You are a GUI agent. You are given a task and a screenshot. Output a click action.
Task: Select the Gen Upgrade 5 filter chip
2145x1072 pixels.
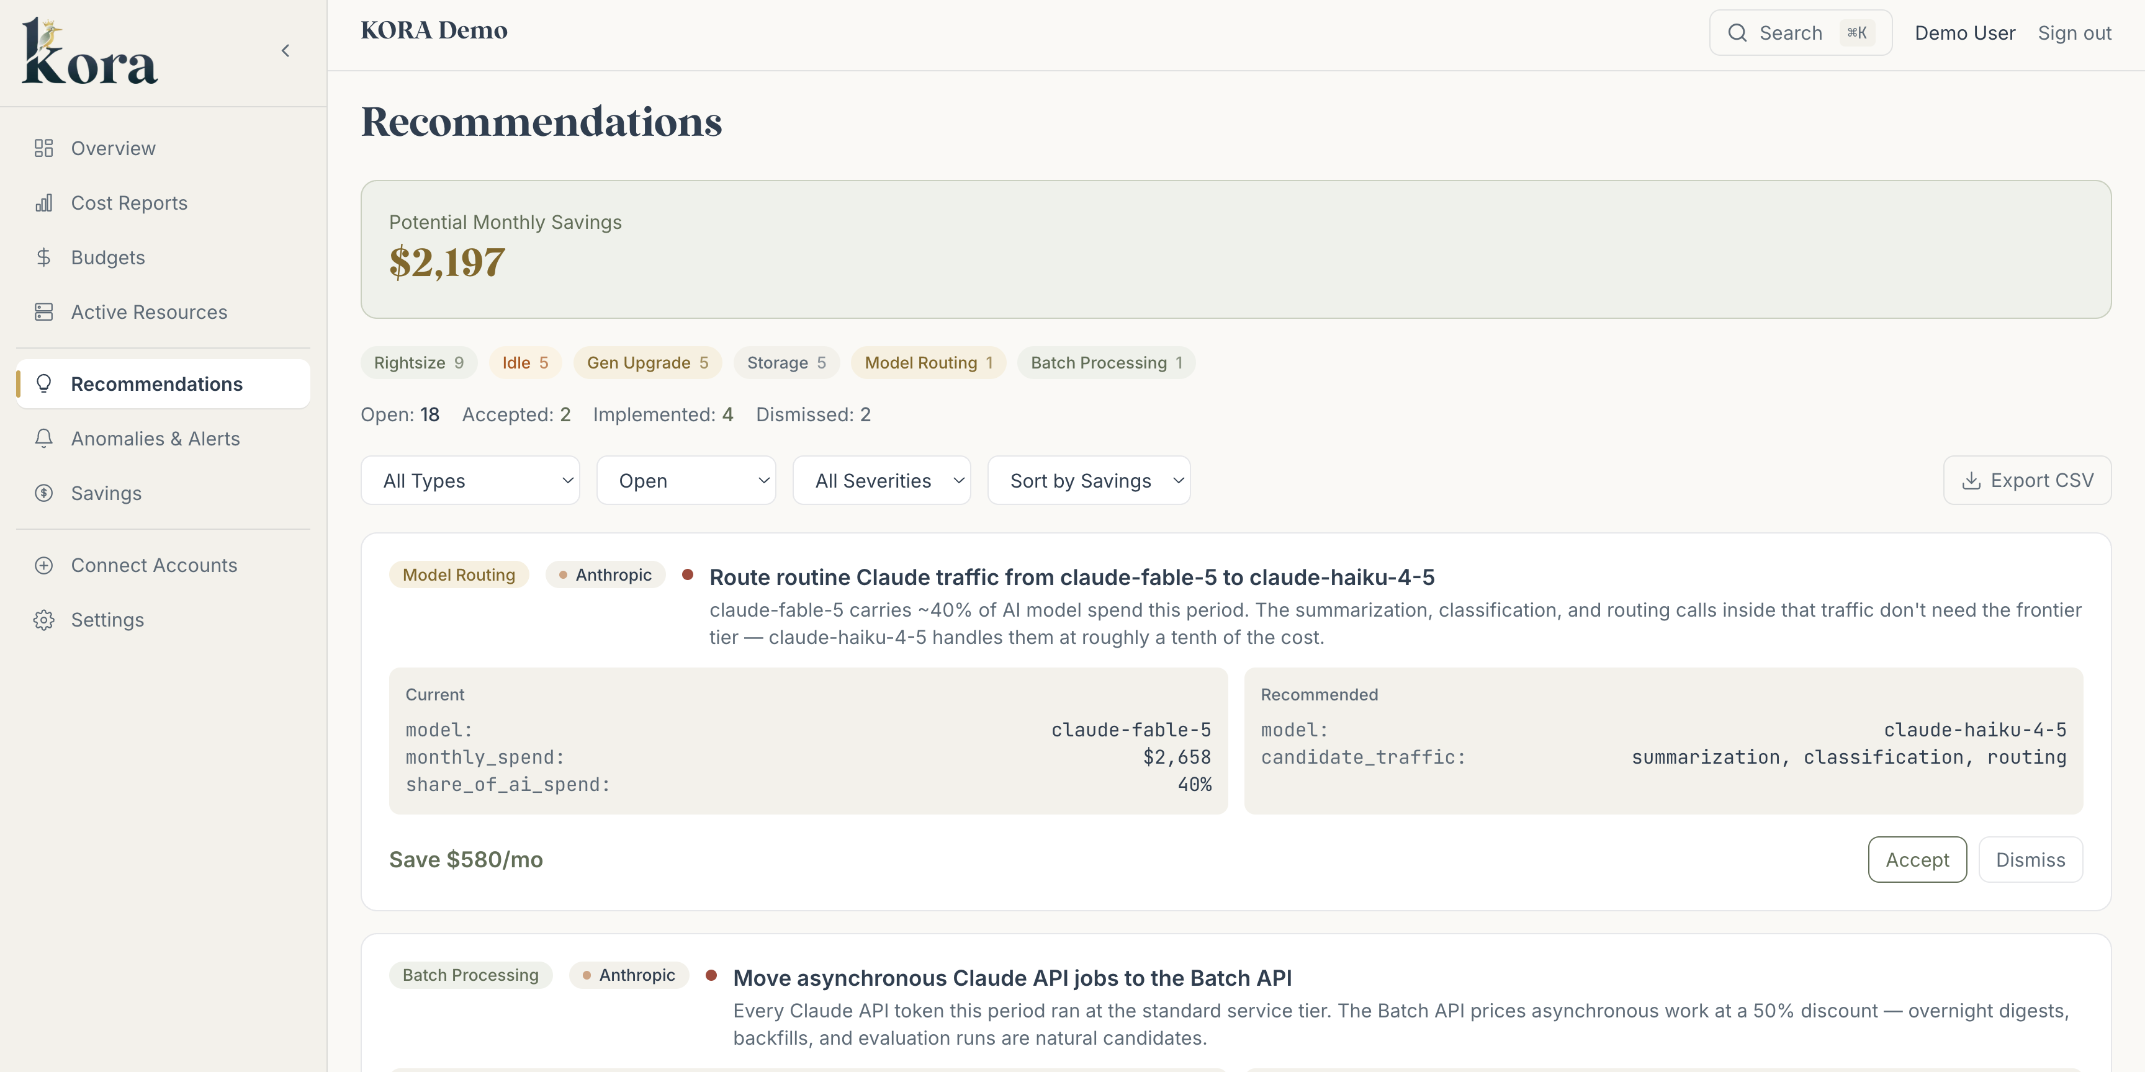[x=648, y=363]
